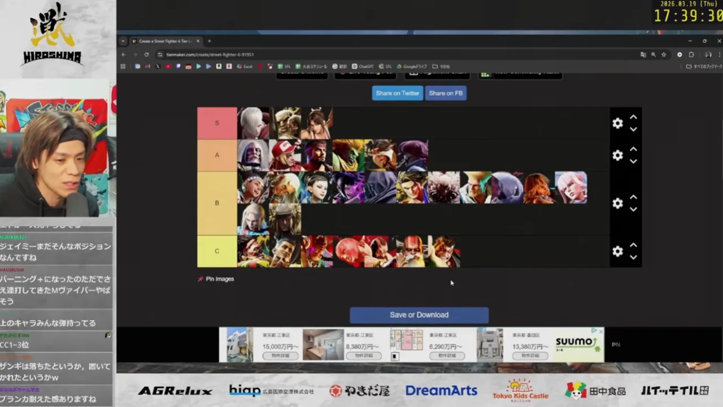This screenshot has height=407, width=723.
Task: Open settings gear for the S tier row
Action: [617, 123]
